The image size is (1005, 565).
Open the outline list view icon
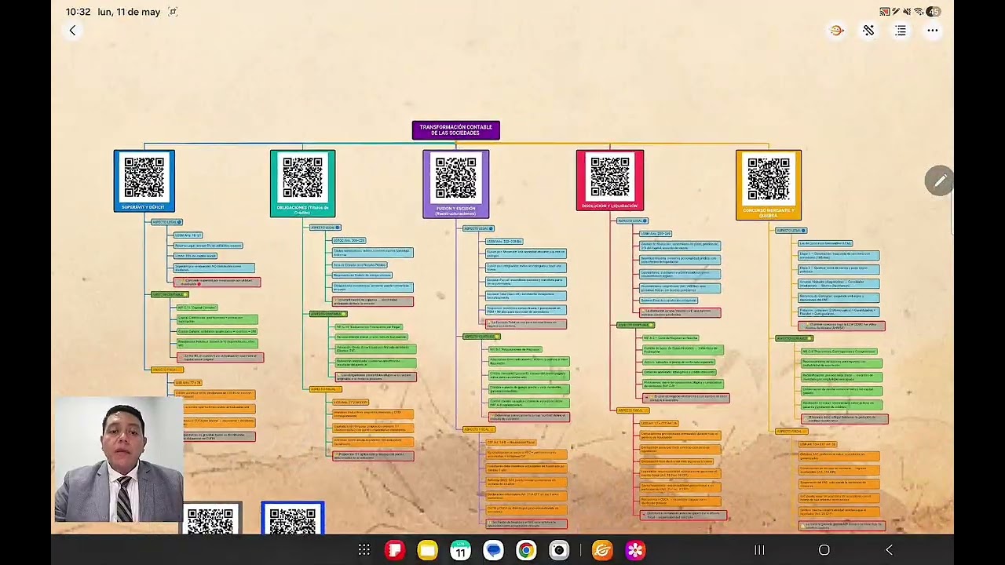(x=901, y=31)
